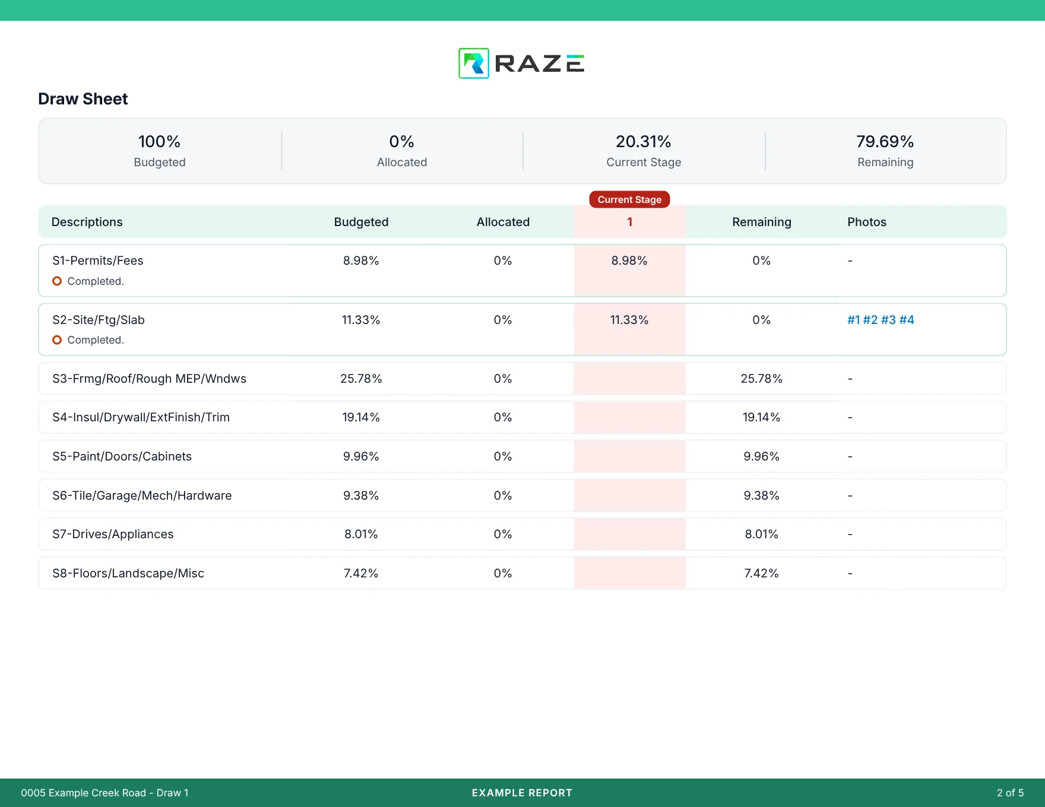Click the 11.33% current stage value
1045x807 pixels.
click(629, 320)
